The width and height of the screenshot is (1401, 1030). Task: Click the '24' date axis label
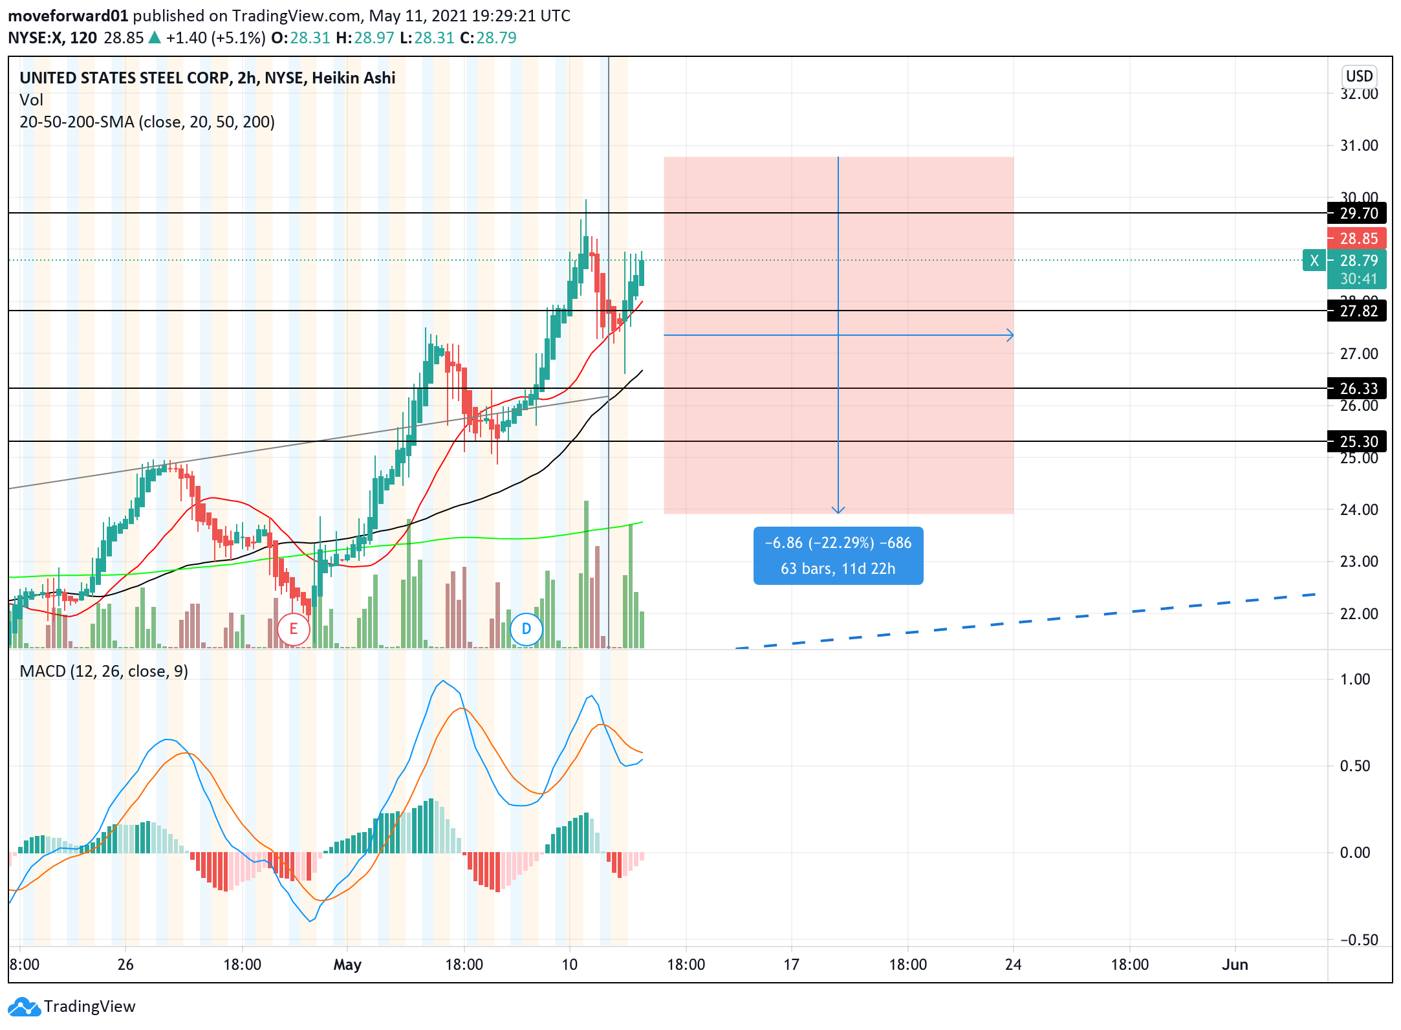point(1013,965)
